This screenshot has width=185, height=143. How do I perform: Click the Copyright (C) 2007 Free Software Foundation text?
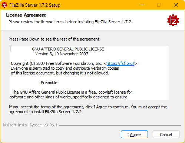[x=56, y=63]
